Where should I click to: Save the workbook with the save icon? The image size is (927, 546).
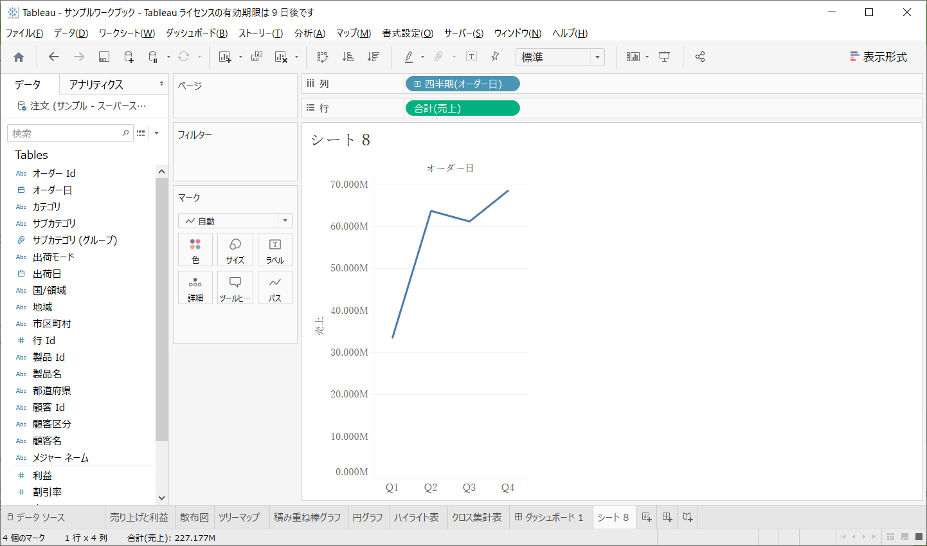tap(104, 57)
